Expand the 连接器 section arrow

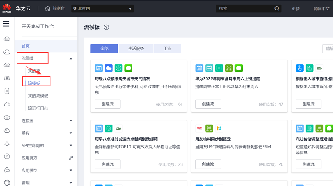[x=71, y=121]
